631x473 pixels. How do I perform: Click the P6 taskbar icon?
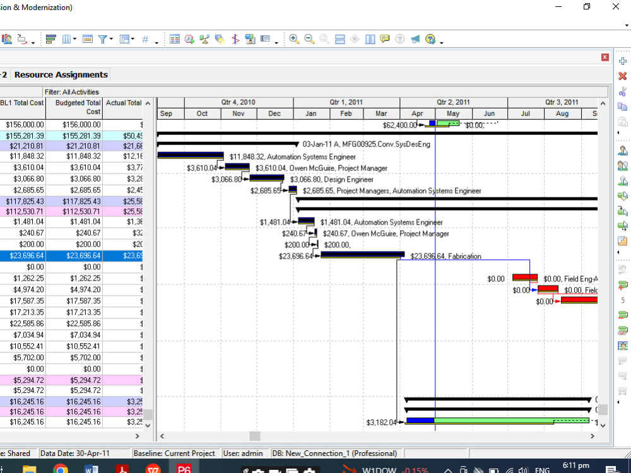pyautogui.click(x=184, y=469)
